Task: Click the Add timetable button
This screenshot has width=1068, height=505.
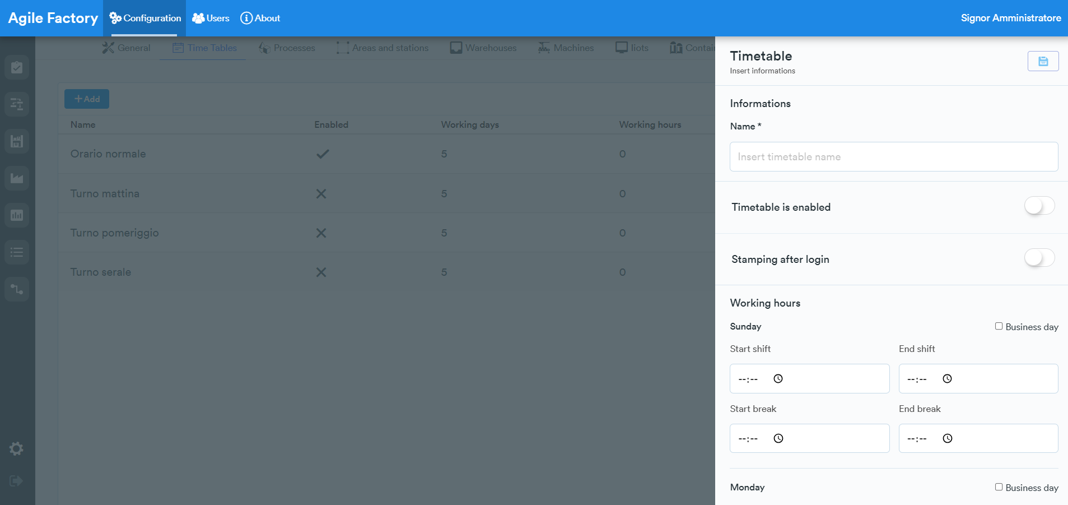Action: point(87,99)
